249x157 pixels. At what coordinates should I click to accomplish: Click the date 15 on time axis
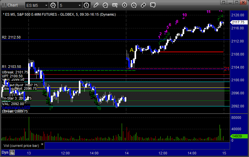pos(224,153)
